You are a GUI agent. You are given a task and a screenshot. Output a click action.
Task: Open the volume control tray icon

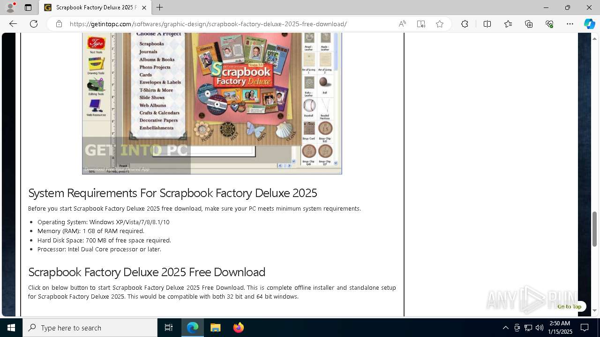point(540,328)
